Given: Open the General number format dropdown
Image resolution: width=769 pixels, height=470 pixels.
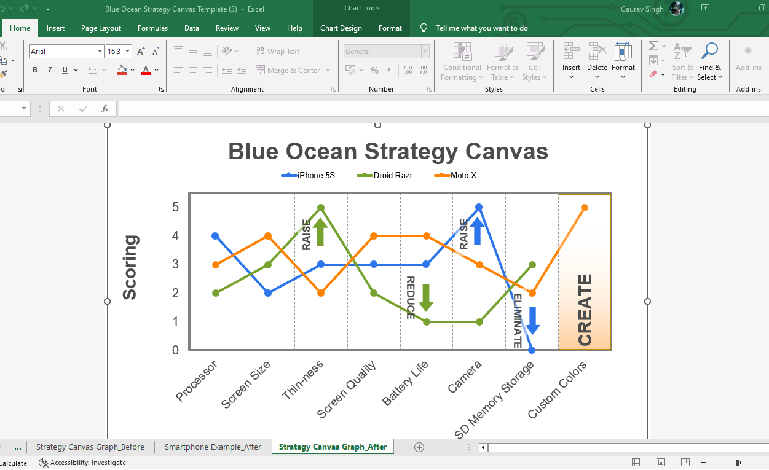Looking at the screenshot, I should tap(425, 52).
